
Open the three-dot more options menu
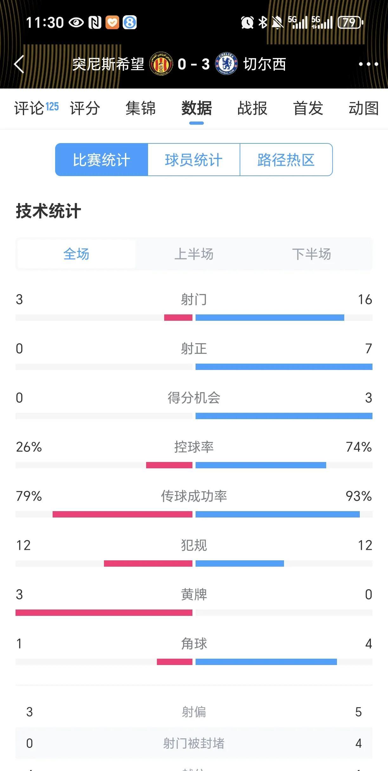click(368, 64)
